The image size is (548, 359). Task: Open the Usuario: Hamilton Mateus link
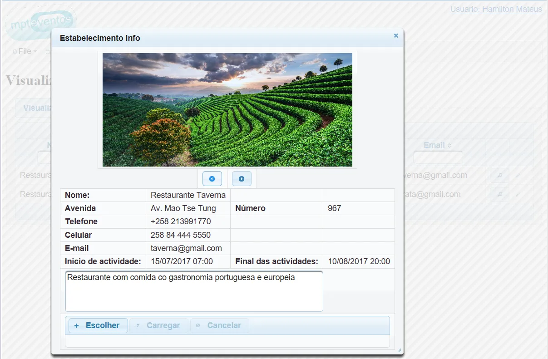point(496,9)
